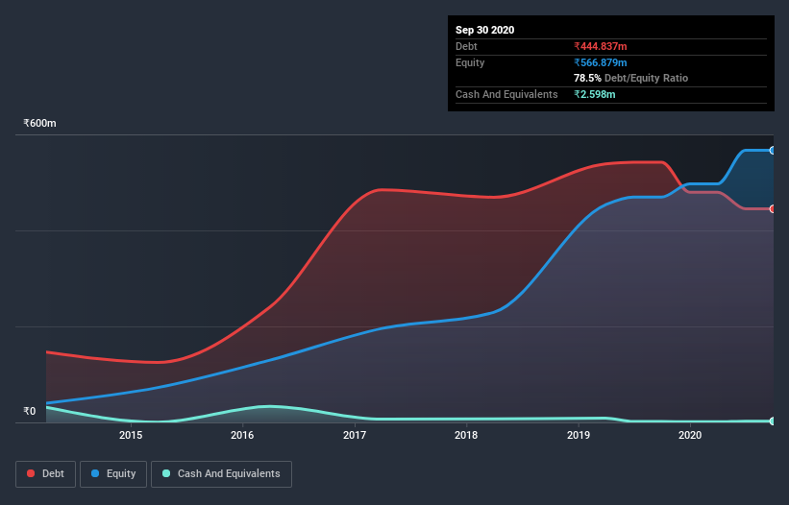
Task: Click Cash And Equivalents label in tooltip
Action: coord(506,94)
